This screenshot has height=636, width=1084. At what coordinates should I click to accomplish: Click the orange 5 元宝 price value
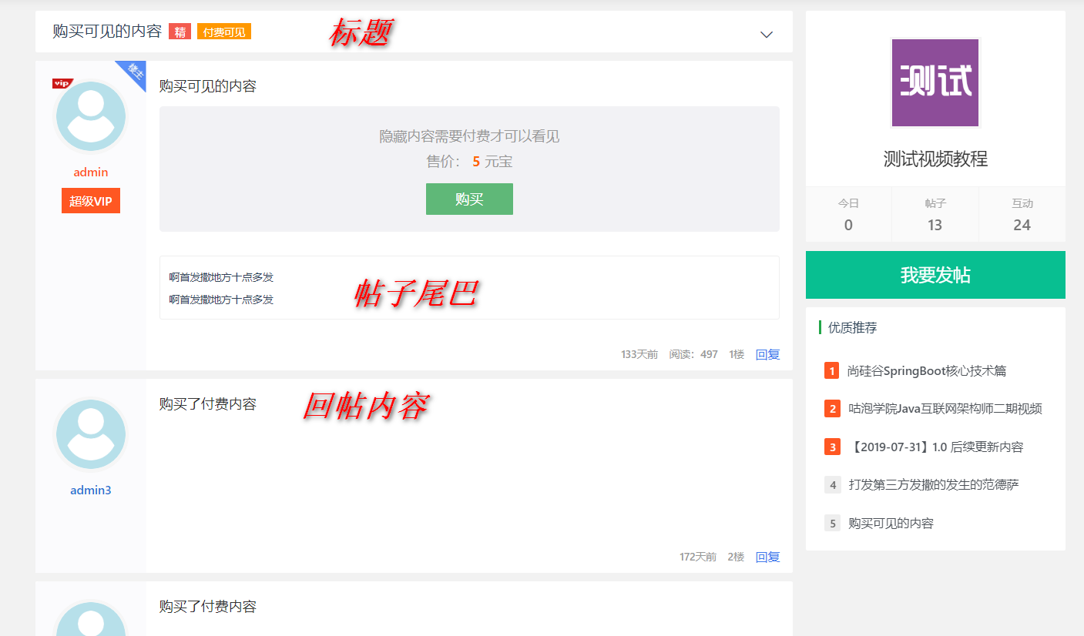click(x=475, y=162)
